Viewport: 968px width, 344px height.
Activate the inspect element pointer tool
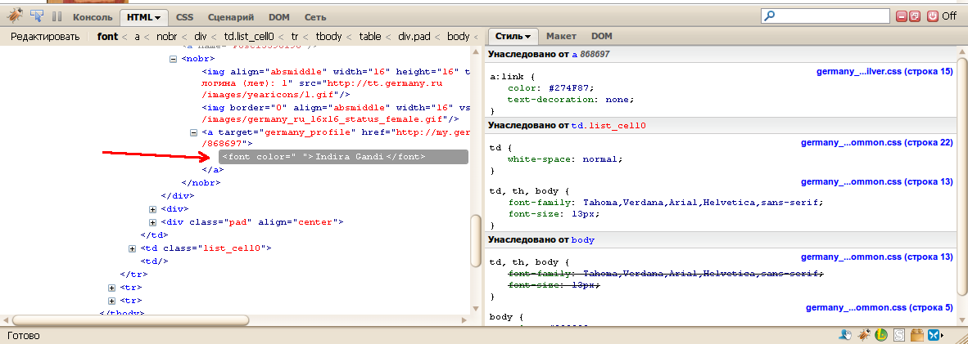pos(37,16)
